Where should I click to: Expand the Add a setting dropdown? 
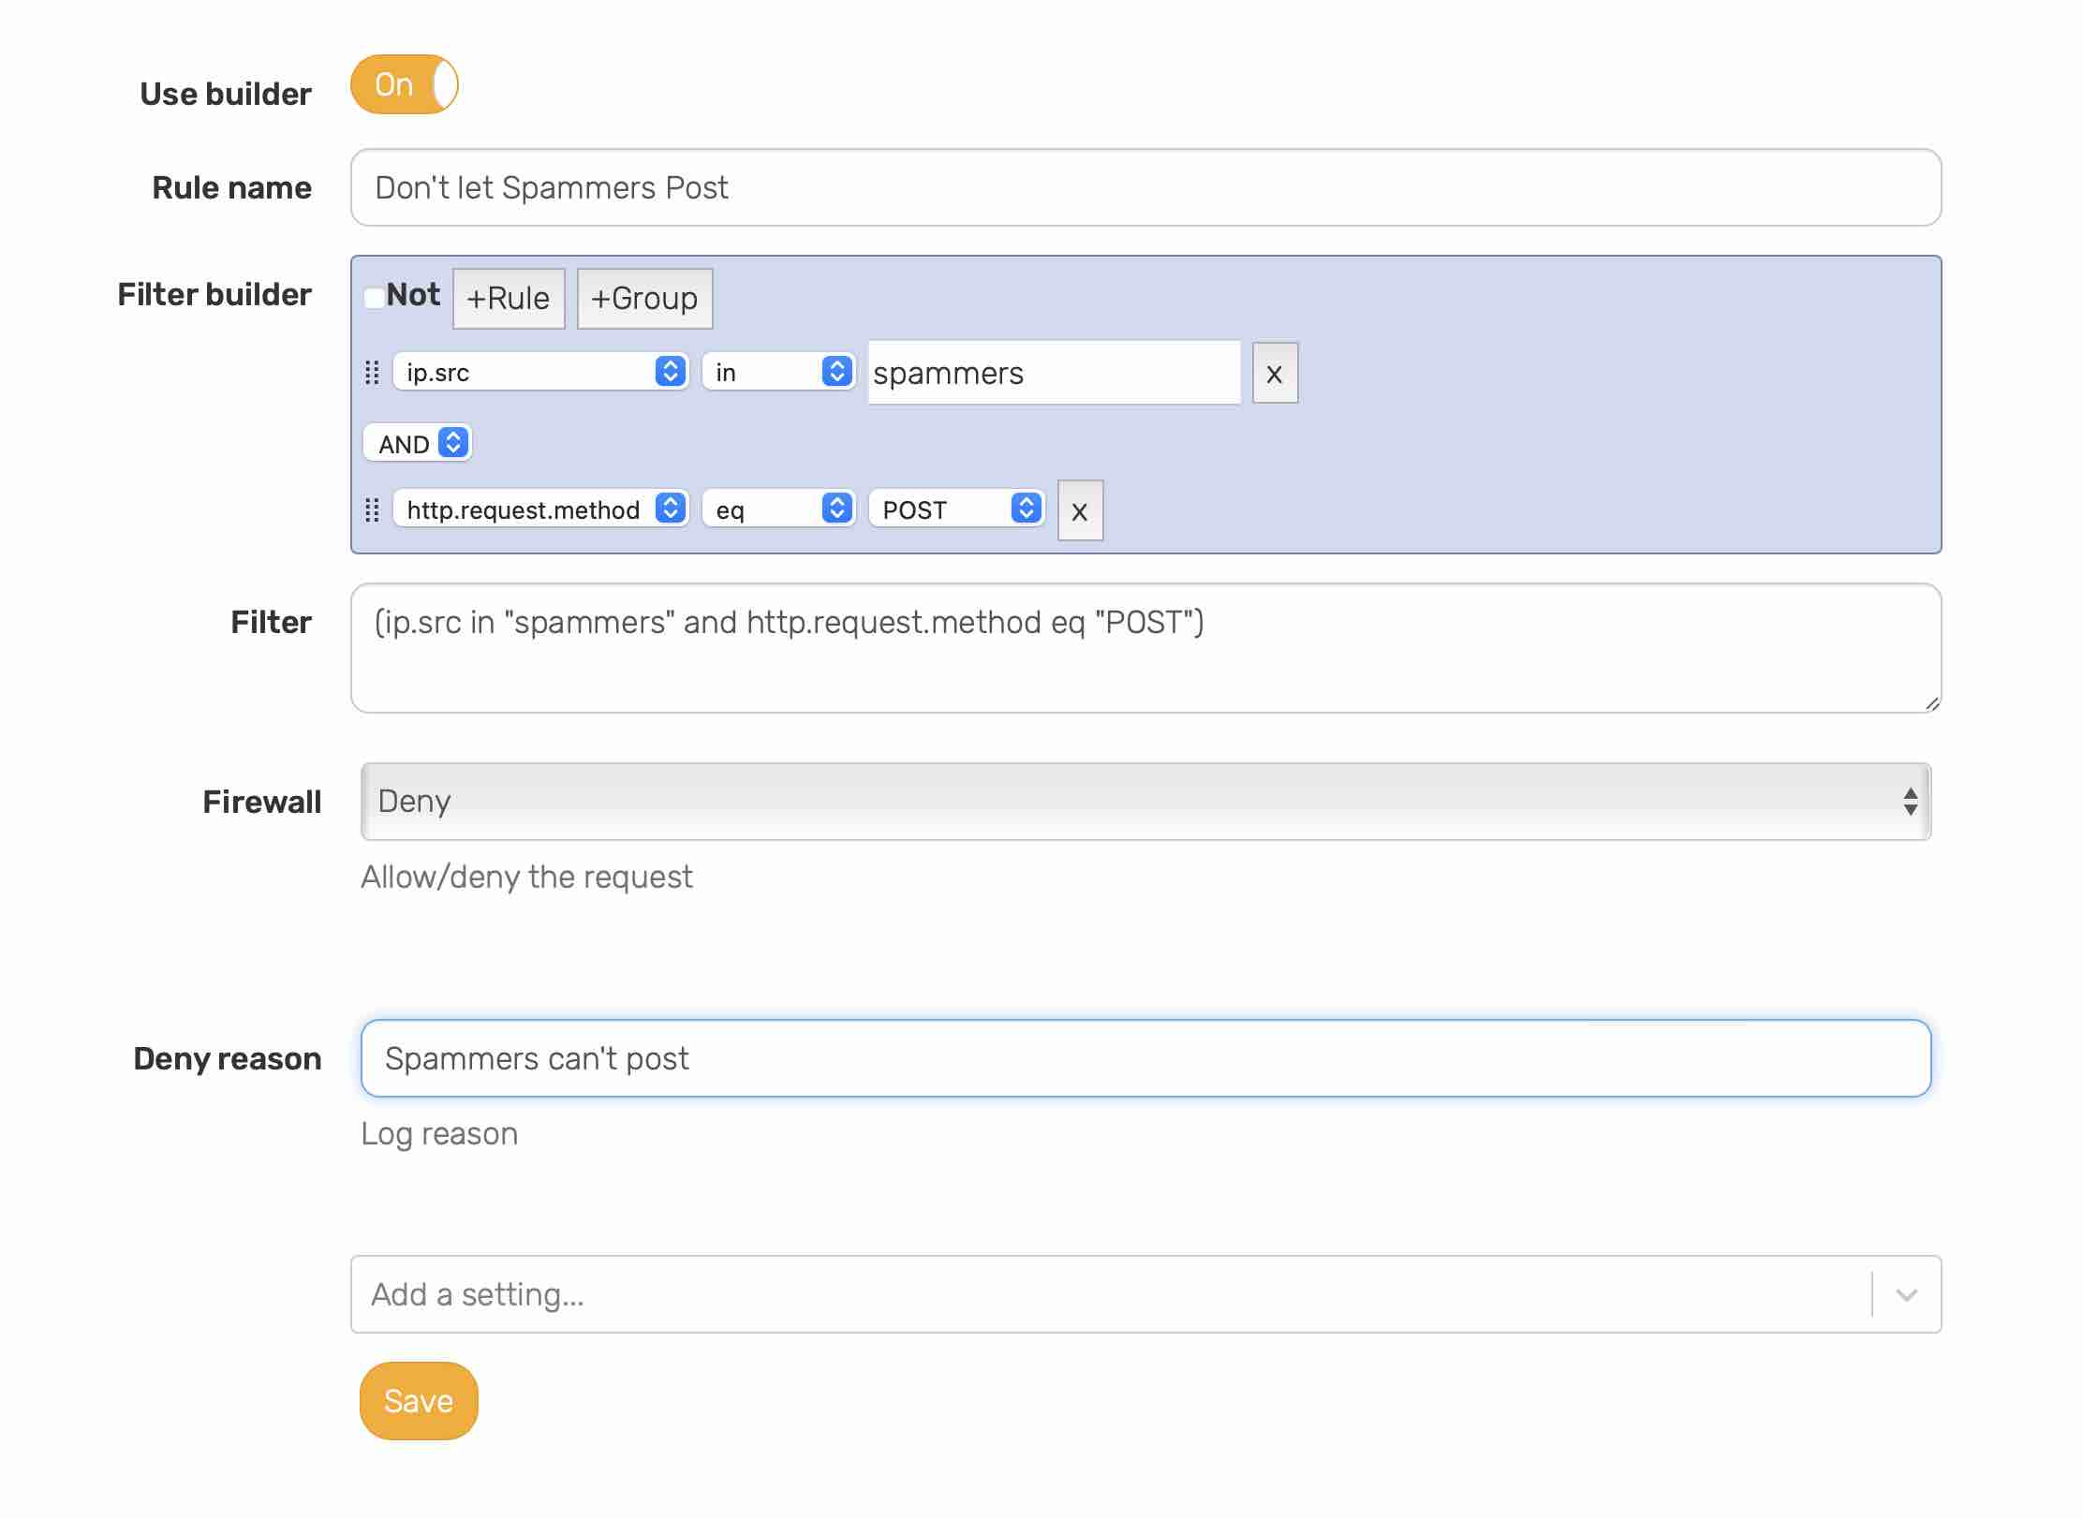coord(1907,1294)
